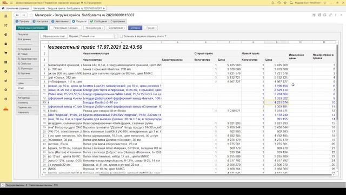Click the report title 'Неизвестный прайс 17.07.2021'
346x195 pixels.
click(x=95, y=47)
